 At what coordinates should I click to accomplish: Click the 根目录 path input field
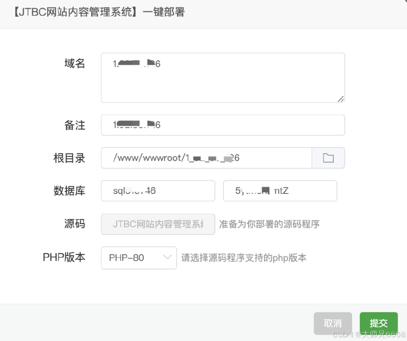[206, 158]
